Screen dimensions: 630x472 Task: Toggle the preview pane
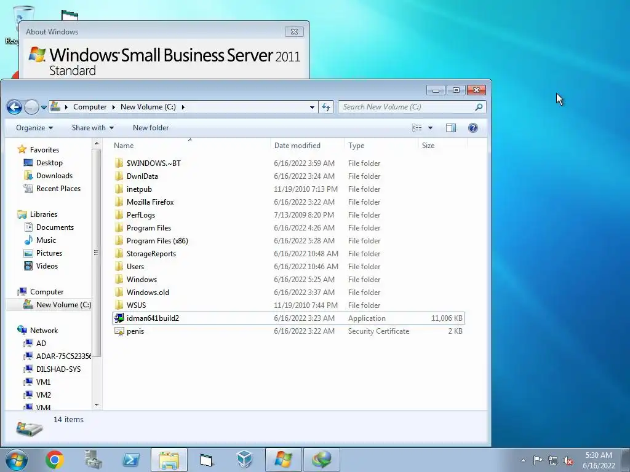451,128
